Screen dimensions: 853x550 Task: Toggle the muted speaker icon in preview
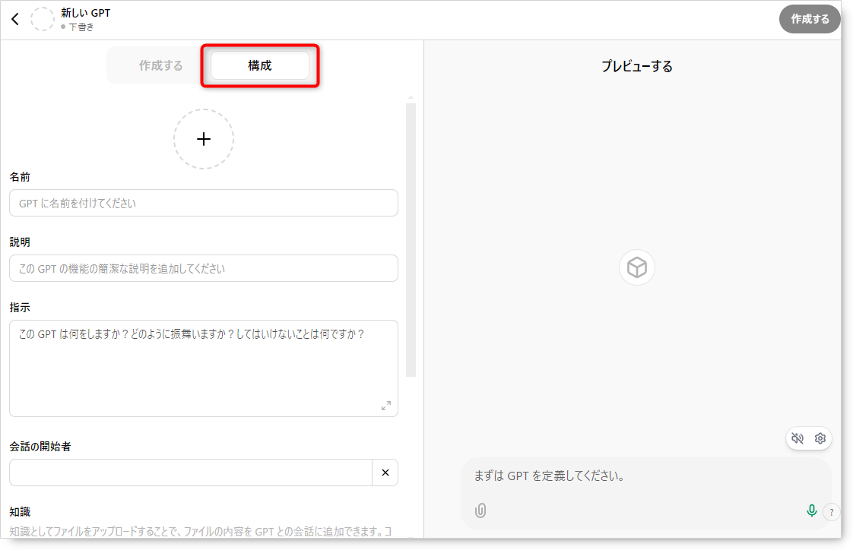point(798,438)
